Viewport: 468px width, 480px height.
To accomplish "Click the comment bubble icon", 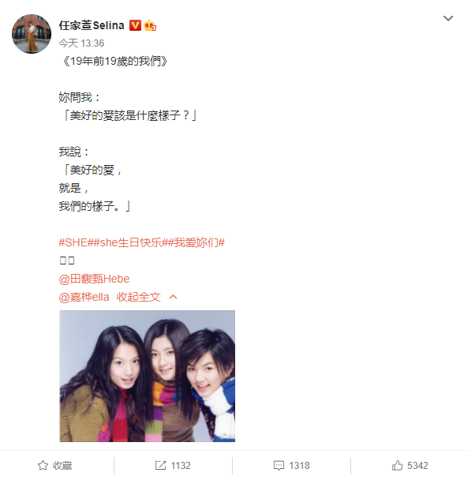I will point(279,465).
